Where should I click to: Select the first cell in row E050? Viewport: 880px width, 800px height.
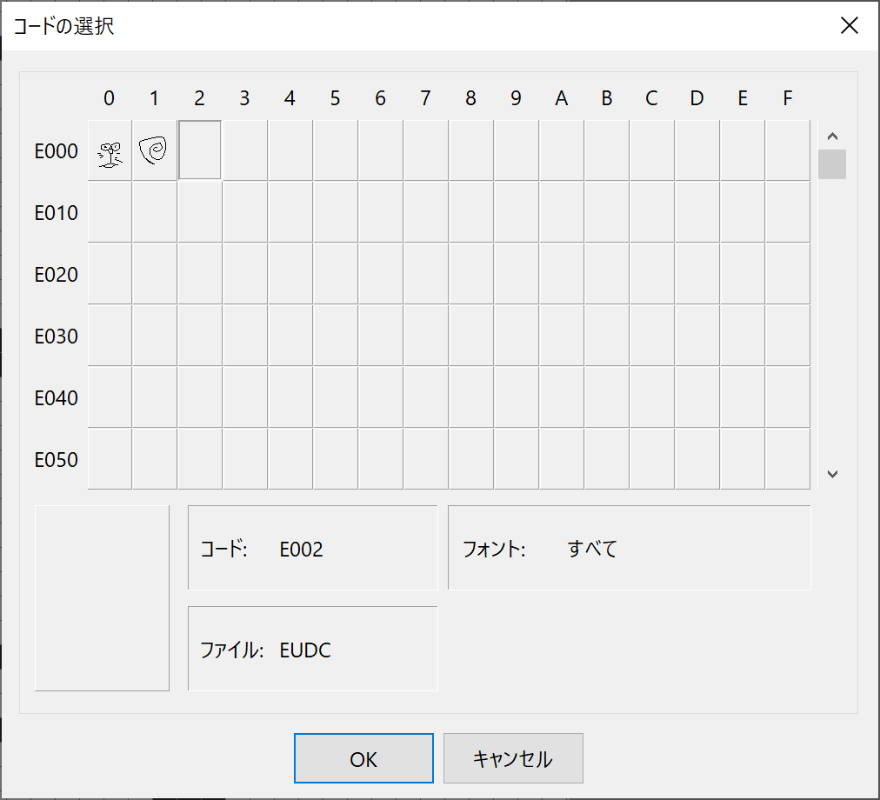[x=109, y=459]
